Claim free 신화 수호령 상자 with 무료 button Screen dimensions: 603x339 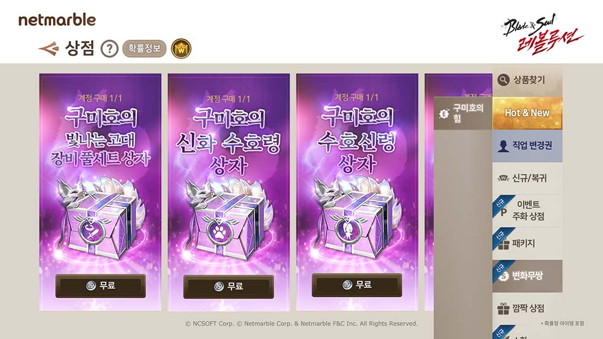tap(229, 287)
